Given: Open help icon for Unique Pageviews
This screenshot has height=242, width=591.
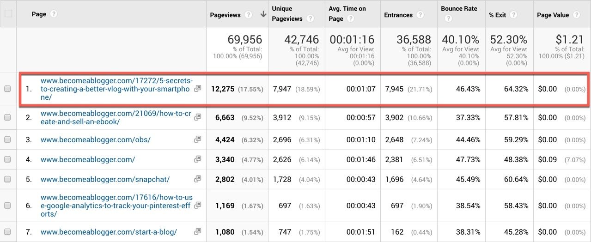Looking at the screenshot, I should [x=311, y=19].
